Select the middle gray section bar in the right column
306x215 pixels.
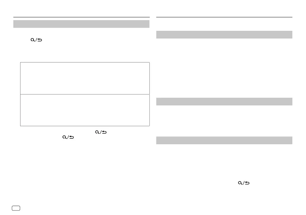pyautogui.click(x=224, y=102)
